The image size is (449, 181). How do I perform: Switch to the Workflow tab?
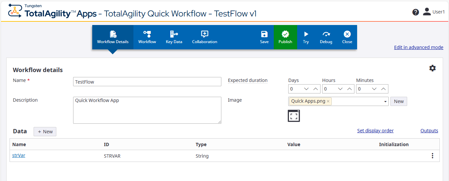147,37
